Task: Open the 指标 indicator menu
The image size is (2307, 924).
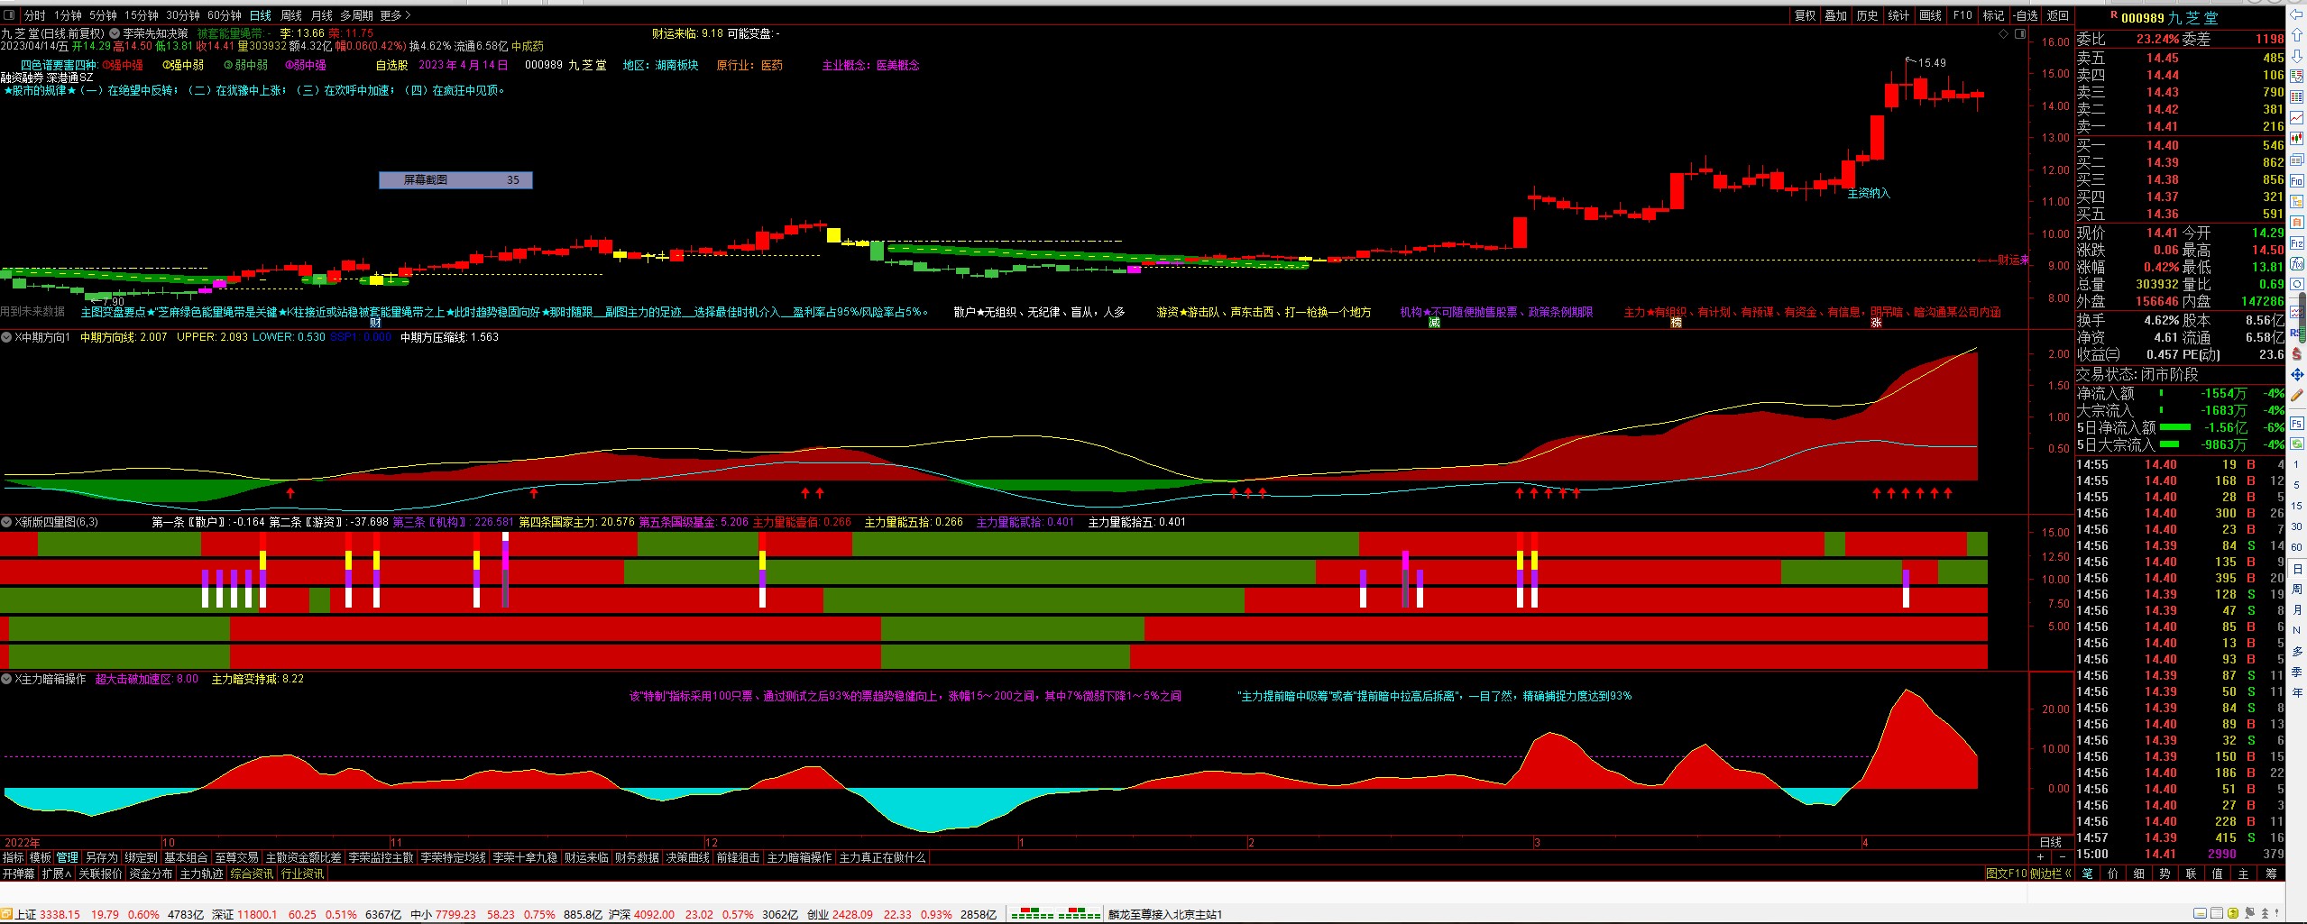Action: [x=14, y=857]
